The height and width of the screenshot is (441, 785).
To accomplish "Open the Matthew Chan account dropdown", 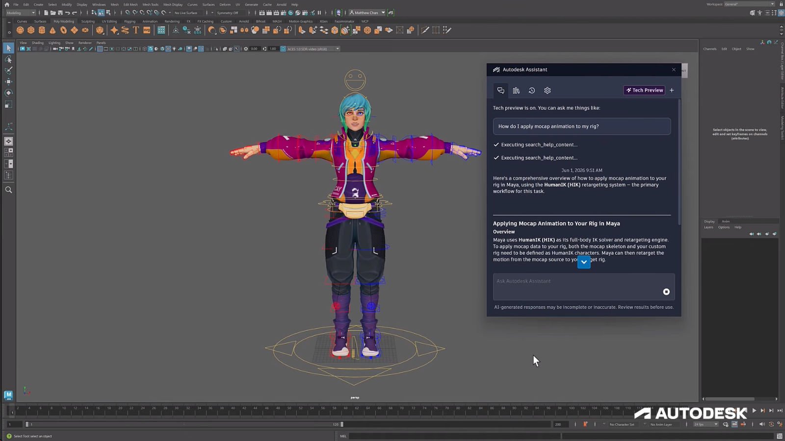I will point(367,13).
